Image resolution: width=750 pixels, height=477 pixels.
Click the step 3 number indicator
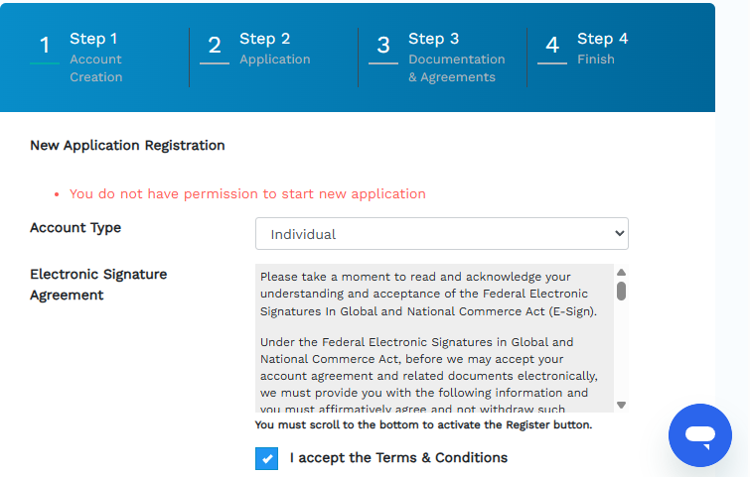383,46
